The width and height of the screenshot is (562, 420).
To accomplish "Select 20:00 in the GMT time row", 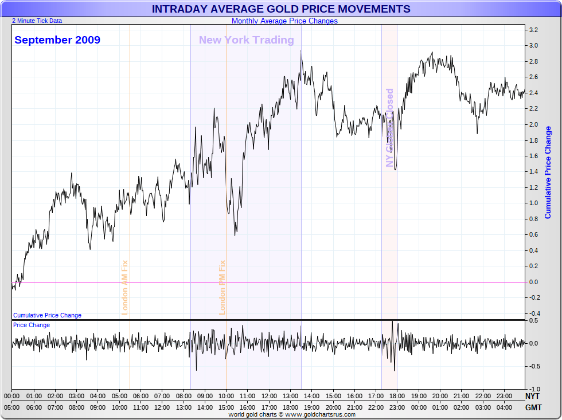I will [333, 407].
